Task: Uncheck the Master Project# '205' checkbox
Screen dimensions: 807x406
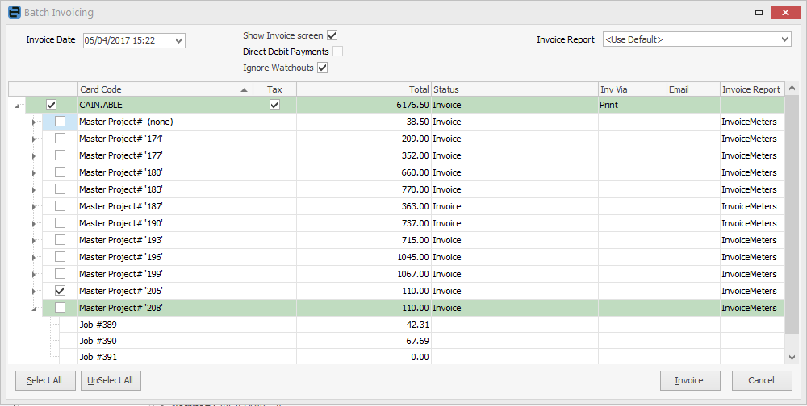Action: click(60, 291)
